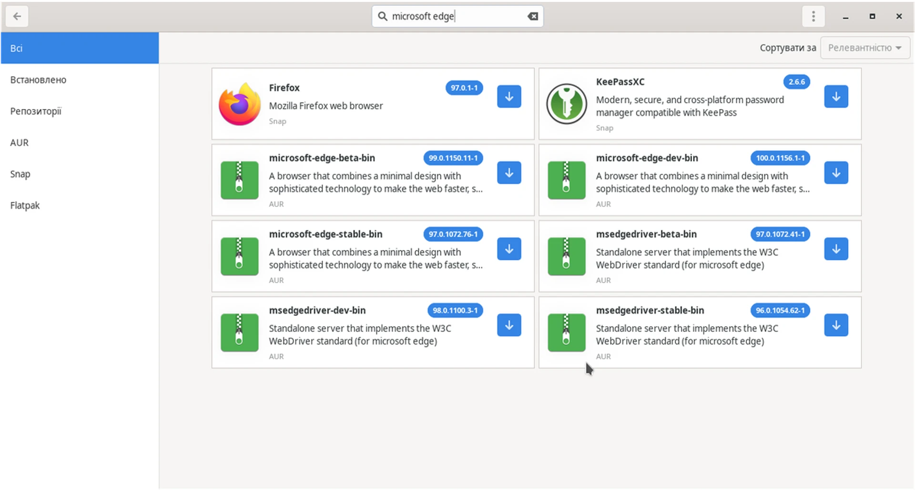915x490 pixels.
Task: Download msedgedriver-stable-bin package
Action: (836, 325)
